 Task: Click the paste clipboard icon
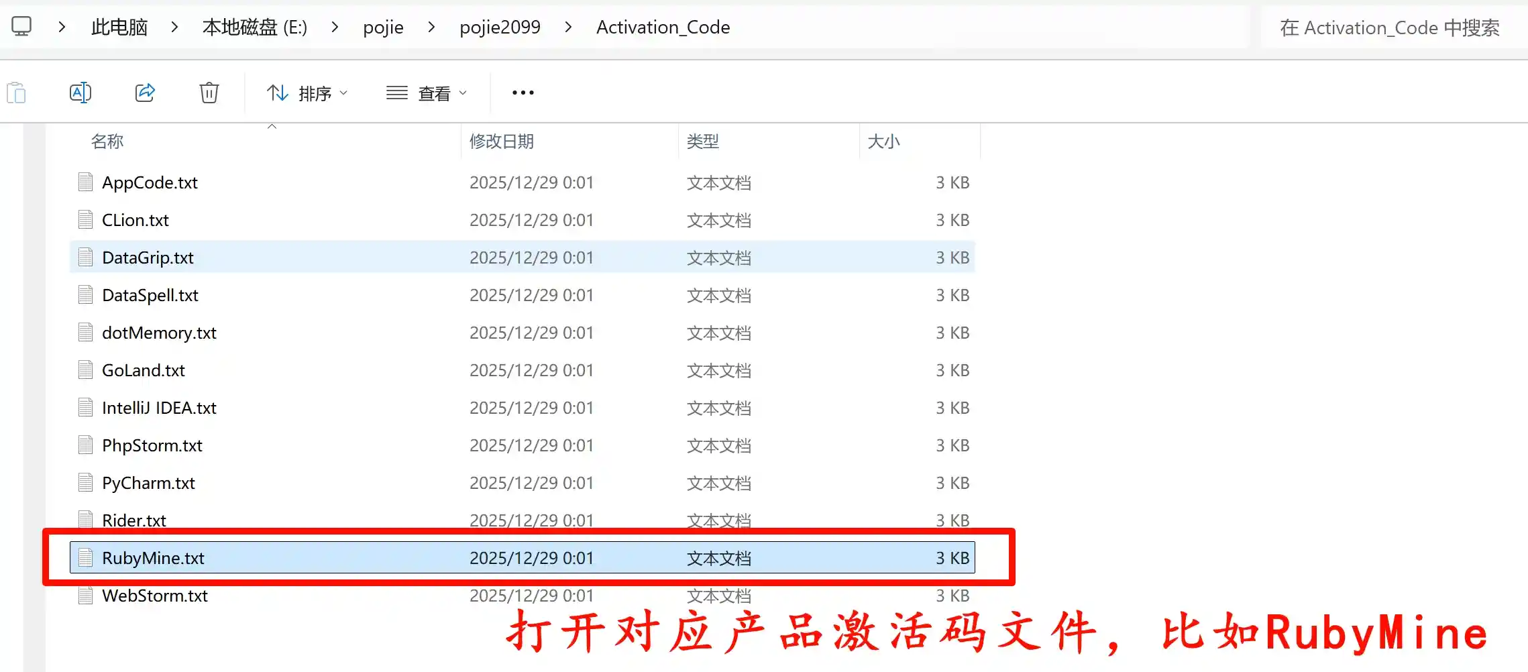click(x=17, y=93)
